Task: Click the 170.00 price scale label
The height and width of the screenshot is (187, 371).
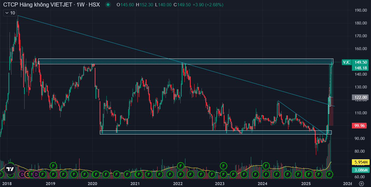Action: [x=360, y=36]
